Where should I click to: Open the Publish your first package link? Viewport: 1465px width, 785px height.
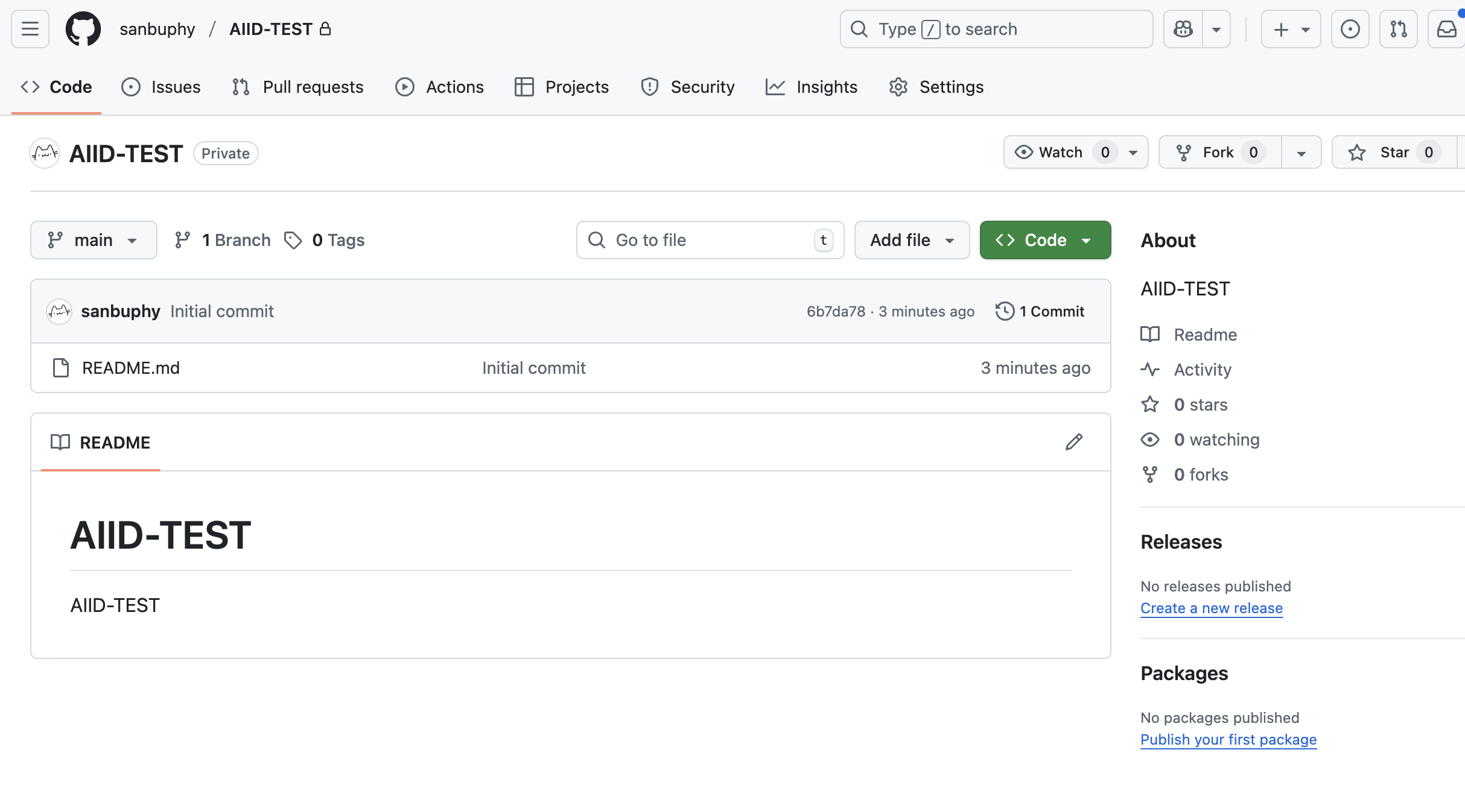point(1228,739)
